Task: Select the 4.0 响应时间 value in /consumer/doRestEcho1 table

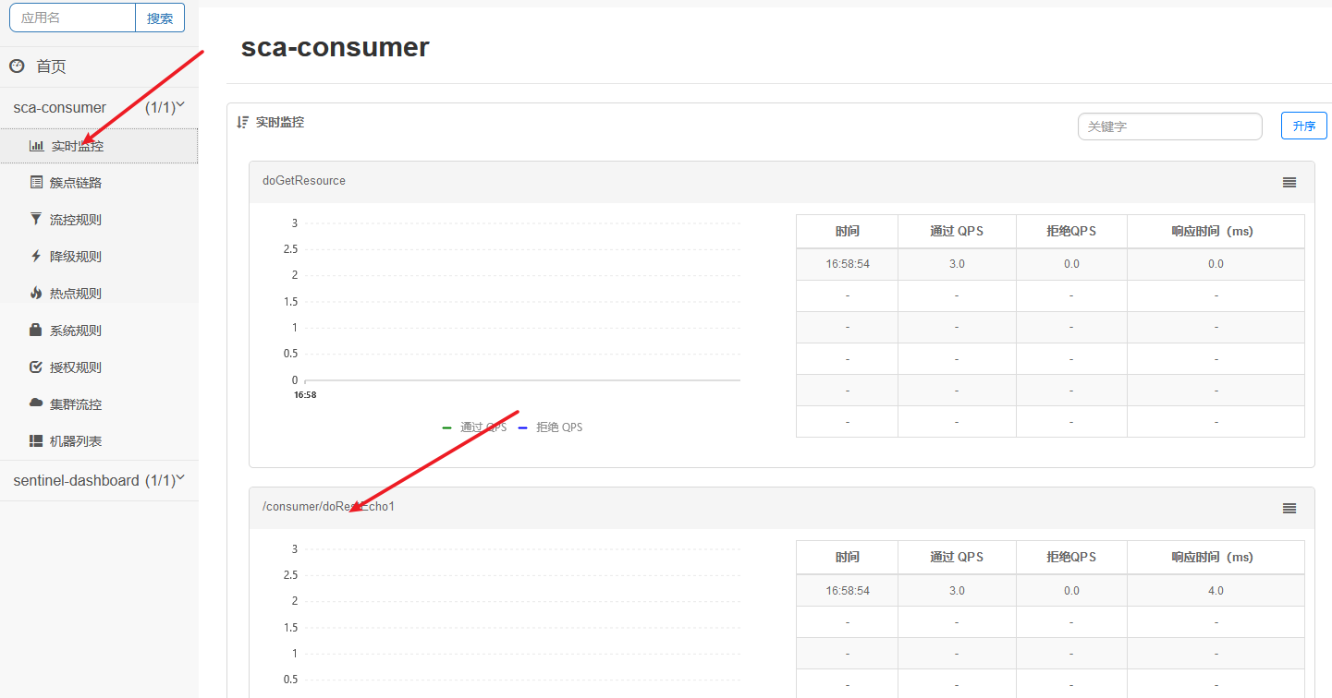Action: (x=1216, y=591)
